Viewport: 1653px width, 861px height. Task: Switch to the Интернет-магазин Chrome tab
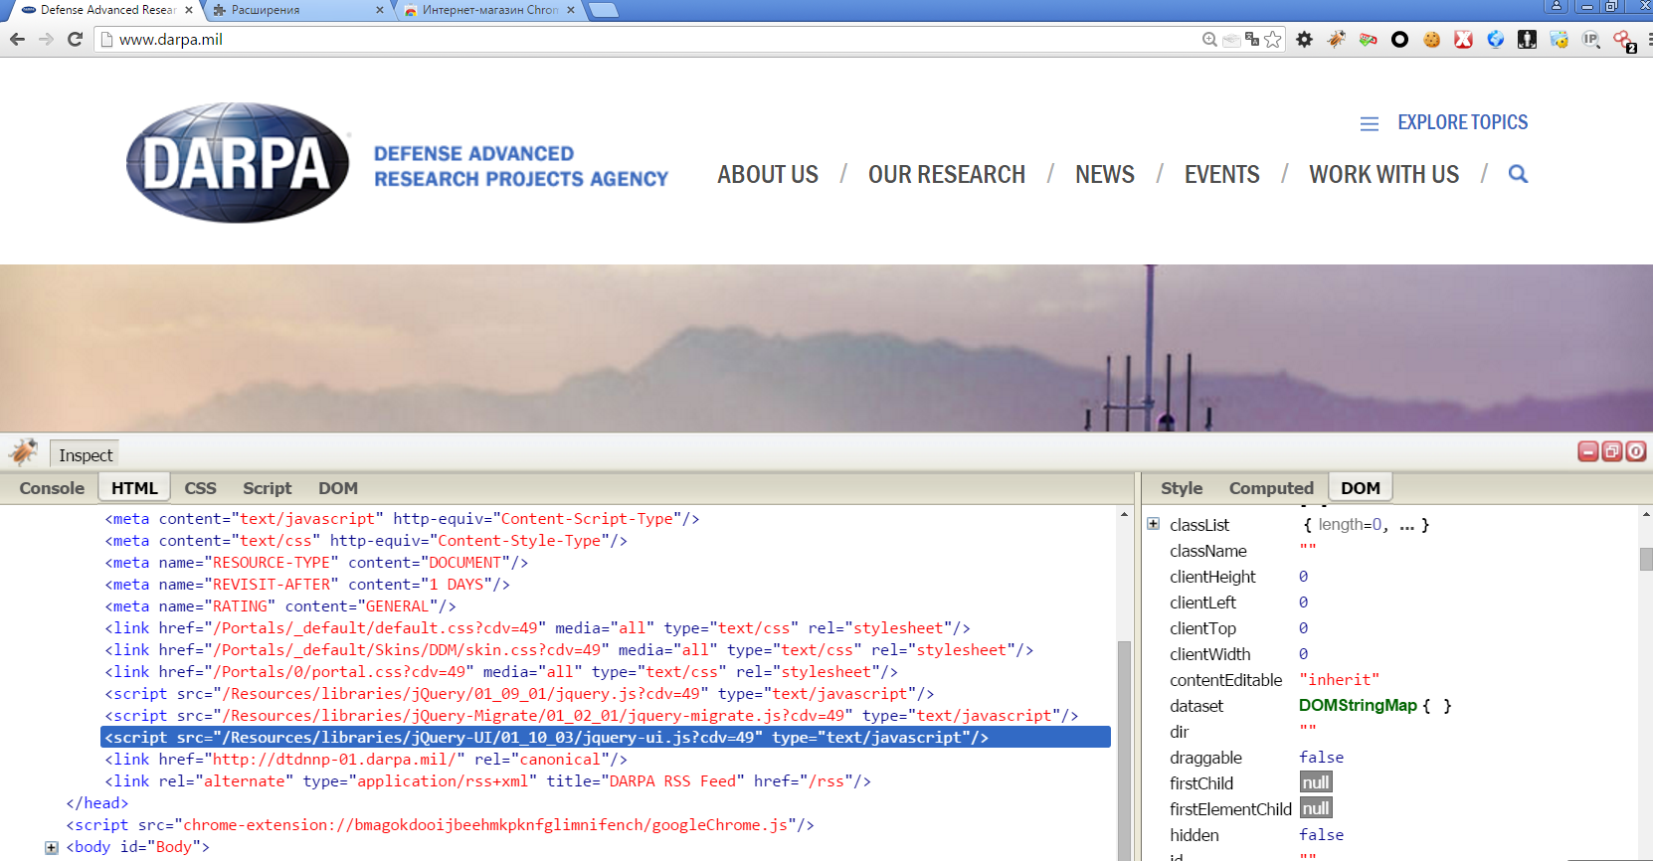tap(489, 10)
